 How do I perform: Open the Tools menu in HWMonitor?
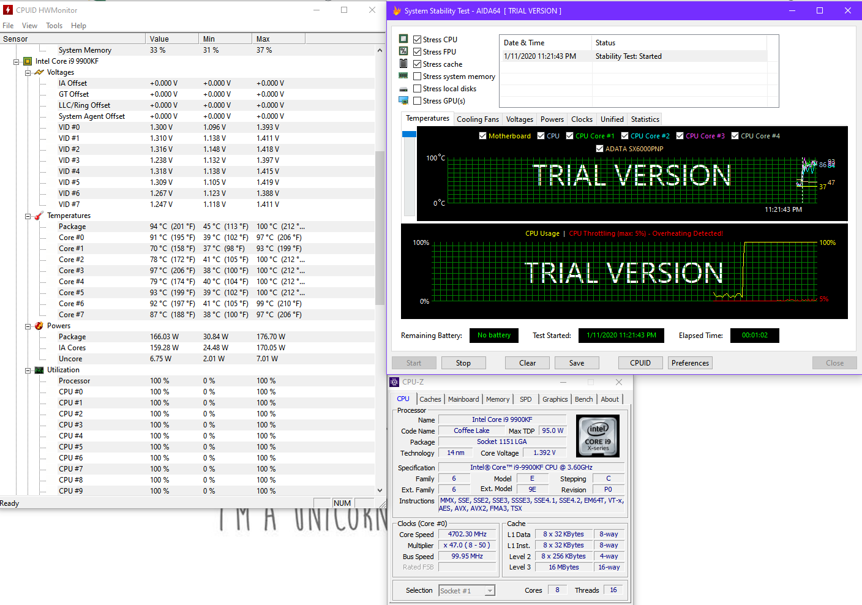tap(54, 26)
